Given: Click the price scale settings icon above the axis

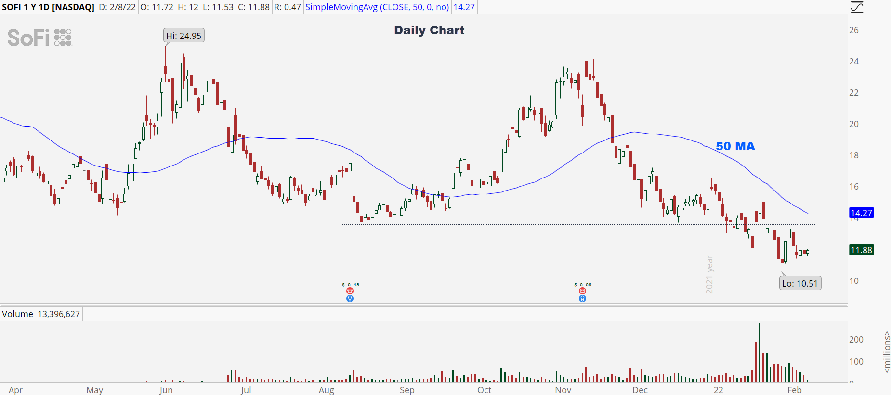Looking at the screenshot, I should coord(857,7).
